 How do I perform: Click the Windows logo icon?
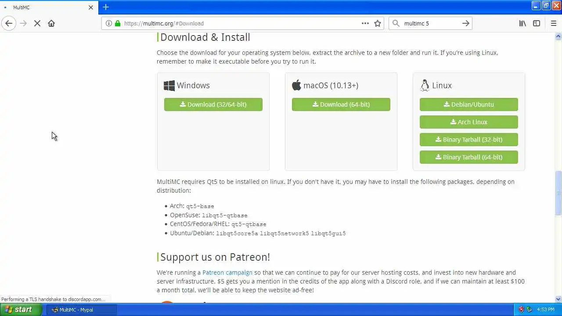point(169,86)
